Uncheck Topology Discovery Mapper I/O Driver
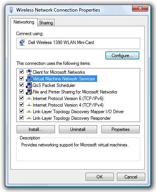Viewport: 156px width, 192px height. (21, 111)
